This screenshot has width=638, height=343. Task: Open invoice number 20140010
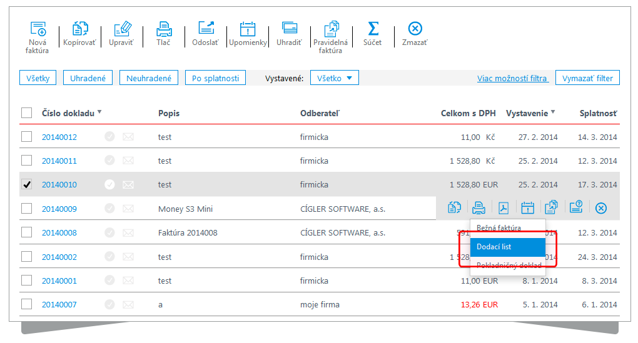coord(59,185)
